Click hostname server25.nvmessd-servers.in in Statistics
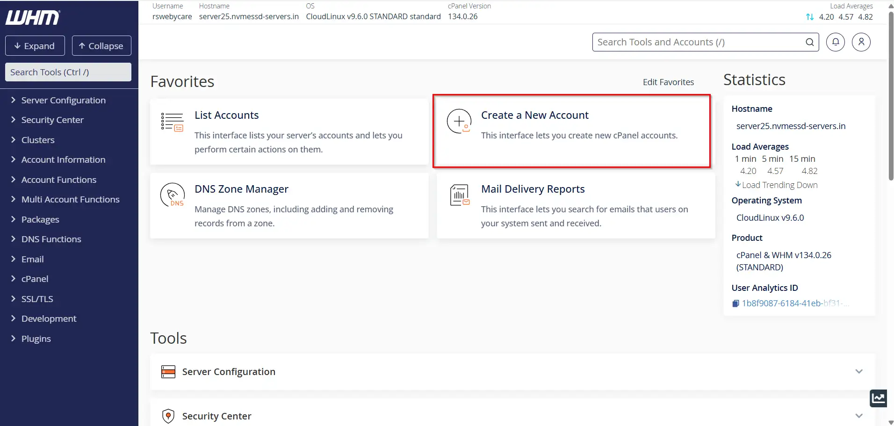The width and height of the screenshot is (894, 426). [x=791, y=126]
